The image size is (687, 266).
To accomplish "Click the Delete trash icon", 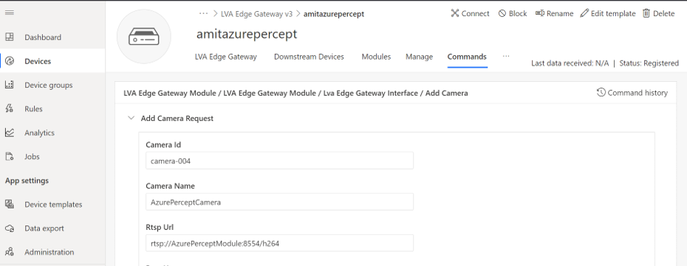I will click(646, 13).
